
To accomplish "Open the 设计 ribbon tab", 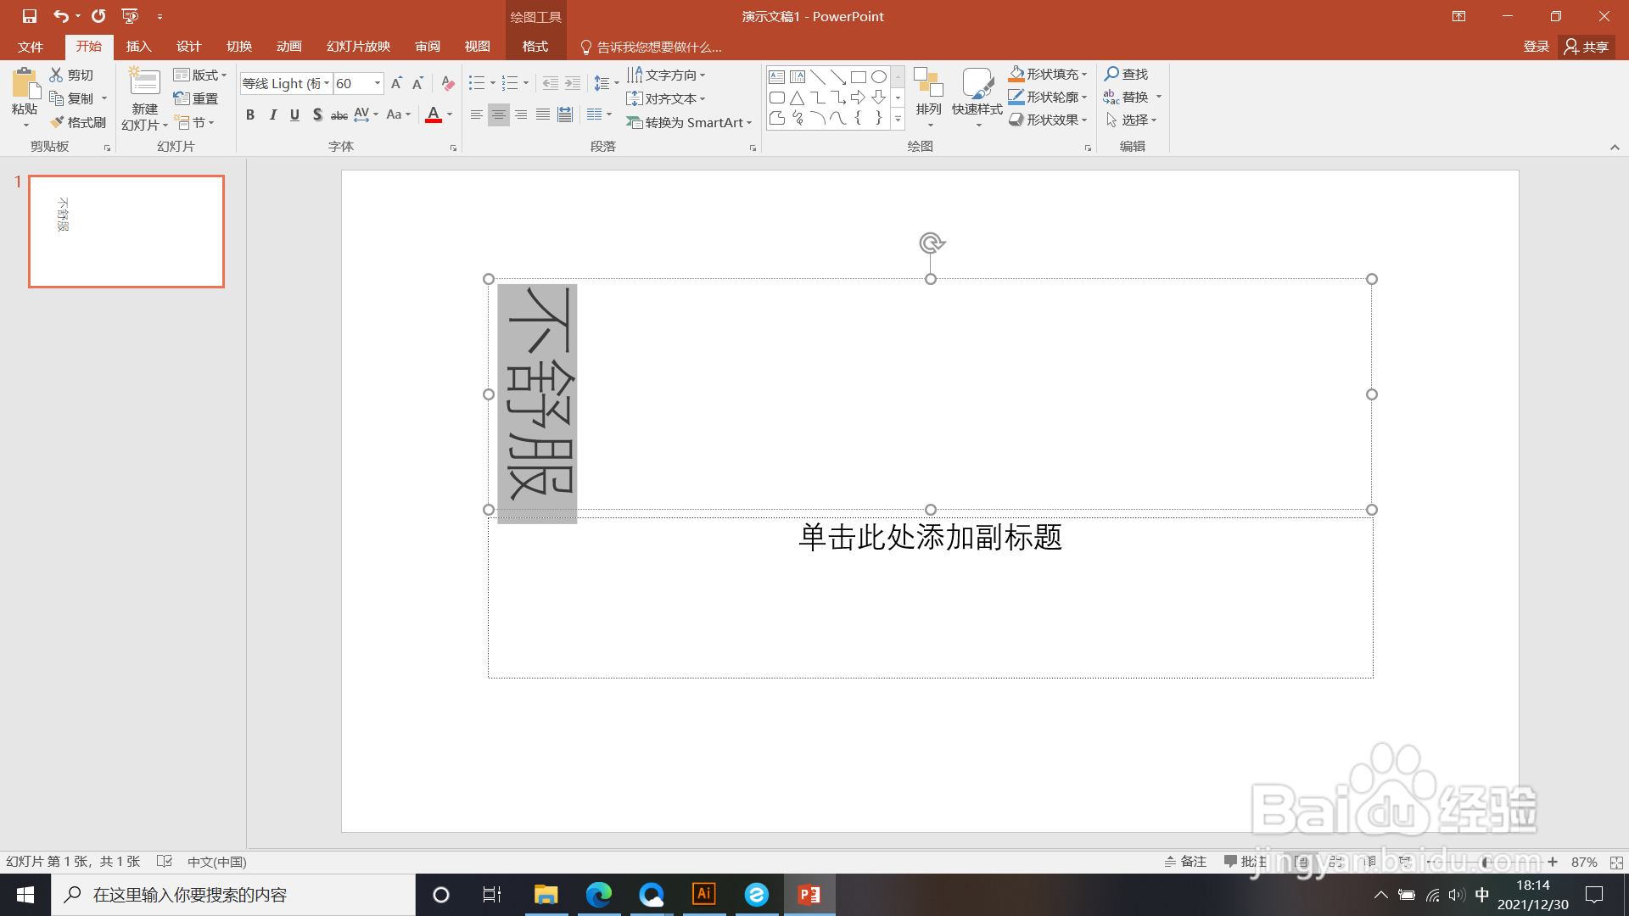I will click(x=188, y=47).
